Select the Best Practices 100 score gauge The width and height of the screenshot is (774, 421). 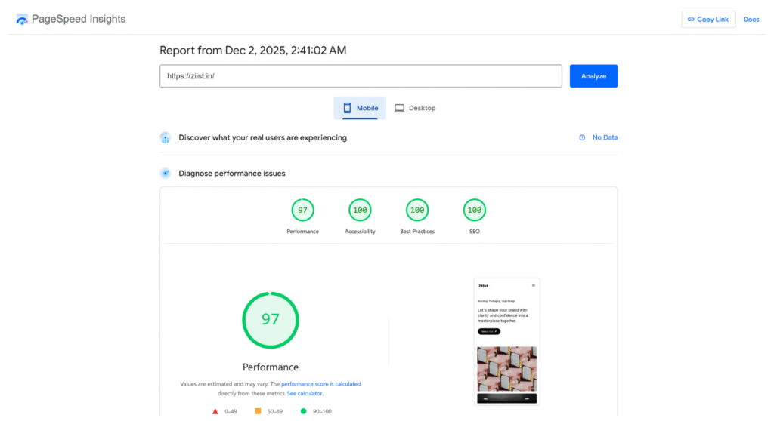[x=417, y=210]
